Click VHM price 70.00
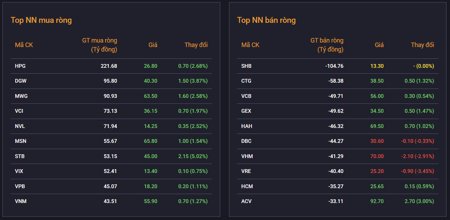 point(377,156)
